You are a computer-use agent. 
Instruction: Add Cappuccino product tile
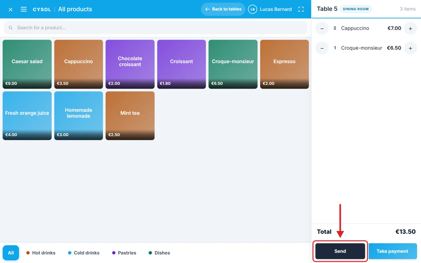click(78, 64)
